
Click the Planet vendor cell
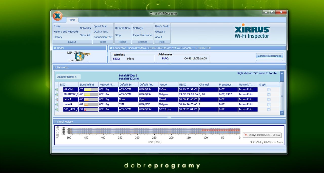click(x=168, y=99)
